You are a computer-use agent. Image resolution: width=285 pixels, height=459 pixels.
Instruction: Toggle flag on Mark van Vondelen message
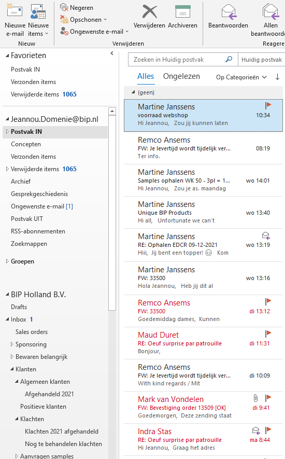[x=268, y=398]
